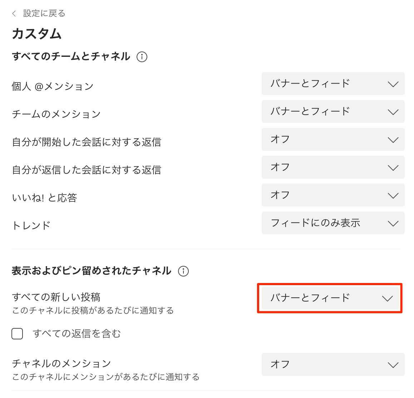Open the いいね! と応答 dropdown
The height and width of the screenshot is (398, 414).
point(333,195)
